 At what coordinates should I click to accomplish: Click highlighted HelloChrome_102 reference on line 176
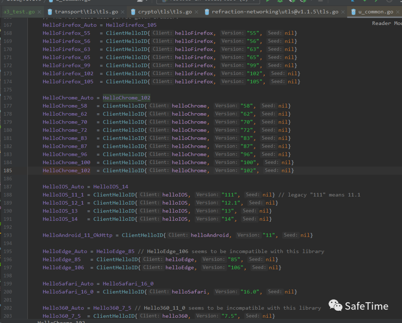click(127, 98)
